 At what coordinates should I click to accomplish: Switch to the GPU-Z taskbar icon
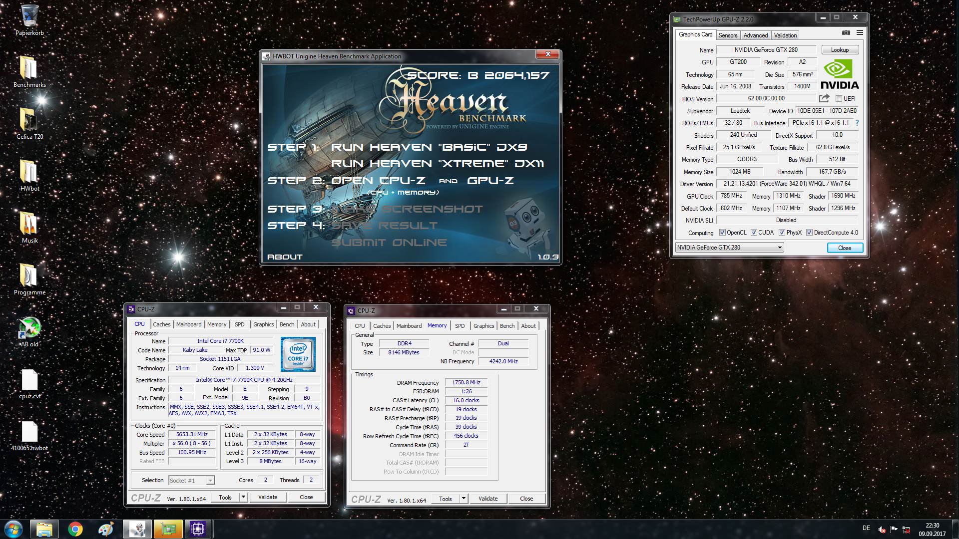click(168, 529)
